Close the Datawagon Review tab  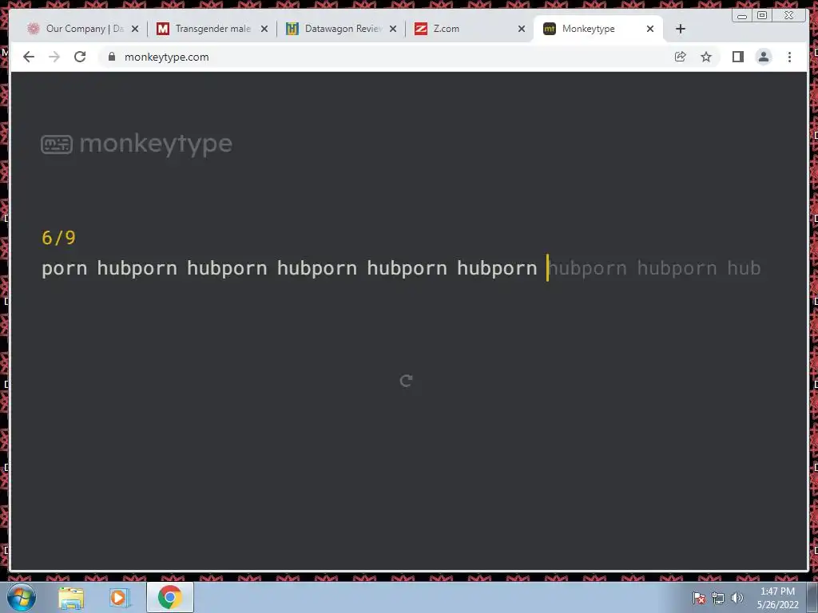[393, 29]
